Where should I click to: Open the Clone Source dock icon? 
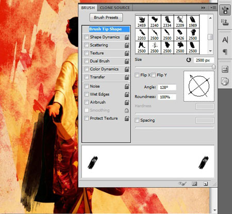pos(225,22)
